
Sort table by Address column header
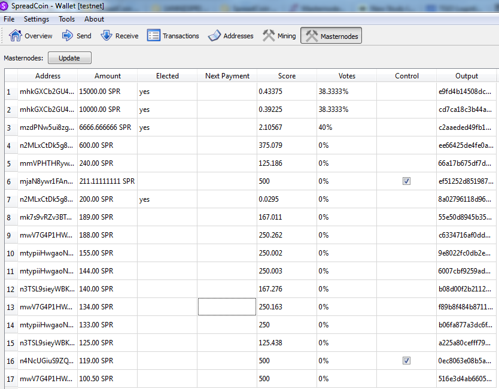tap(48, 76)
